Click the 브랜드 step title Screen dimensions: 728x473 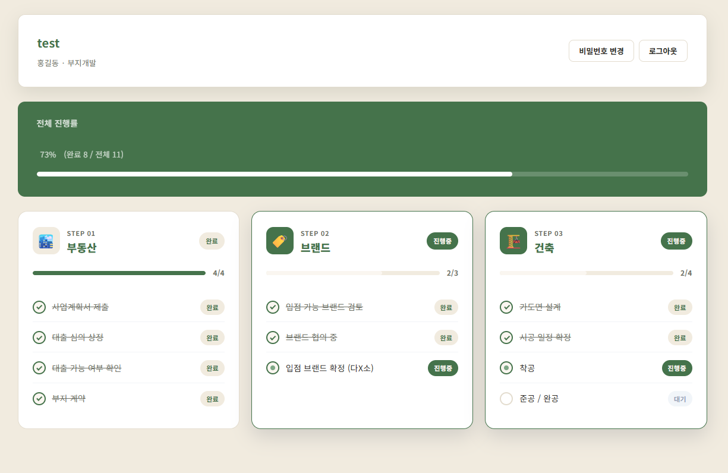(x=316, y=248)
